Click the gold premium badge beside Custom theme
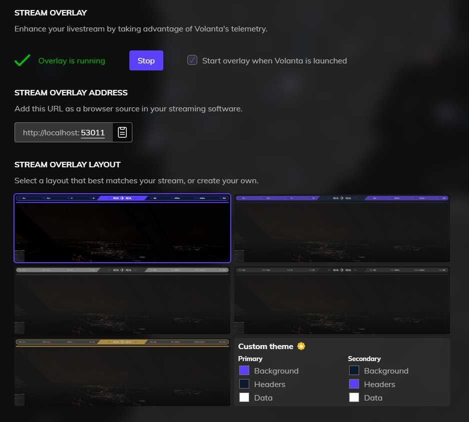469x422 pixels. tap(301, 346)
